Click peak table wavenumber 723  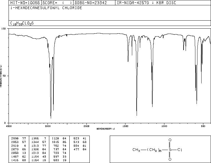56,153
